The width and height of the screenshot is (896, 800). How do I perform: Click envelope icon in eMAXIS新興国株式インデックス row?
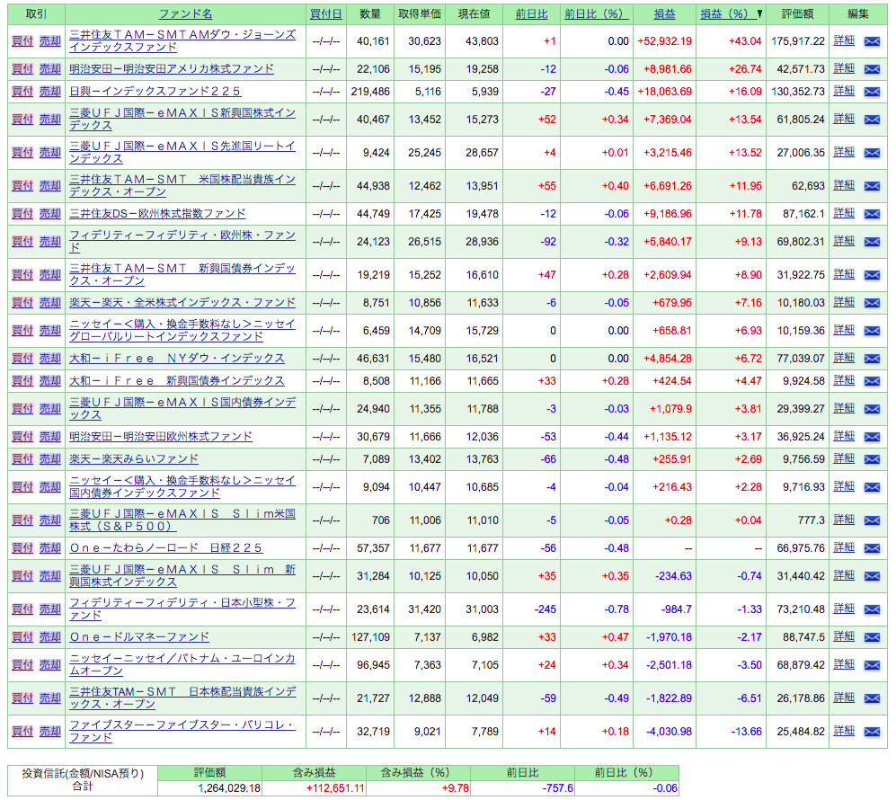click(x=872, y=120)
